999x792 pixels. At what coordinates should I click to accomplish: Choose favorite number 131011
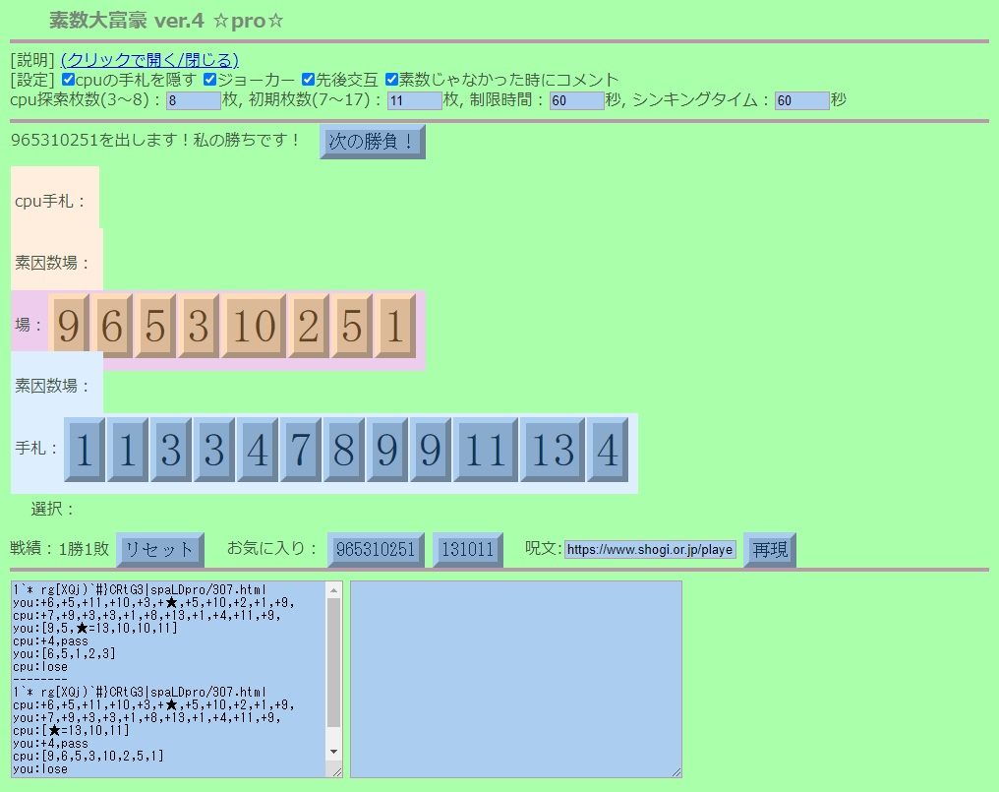(468, 550)
